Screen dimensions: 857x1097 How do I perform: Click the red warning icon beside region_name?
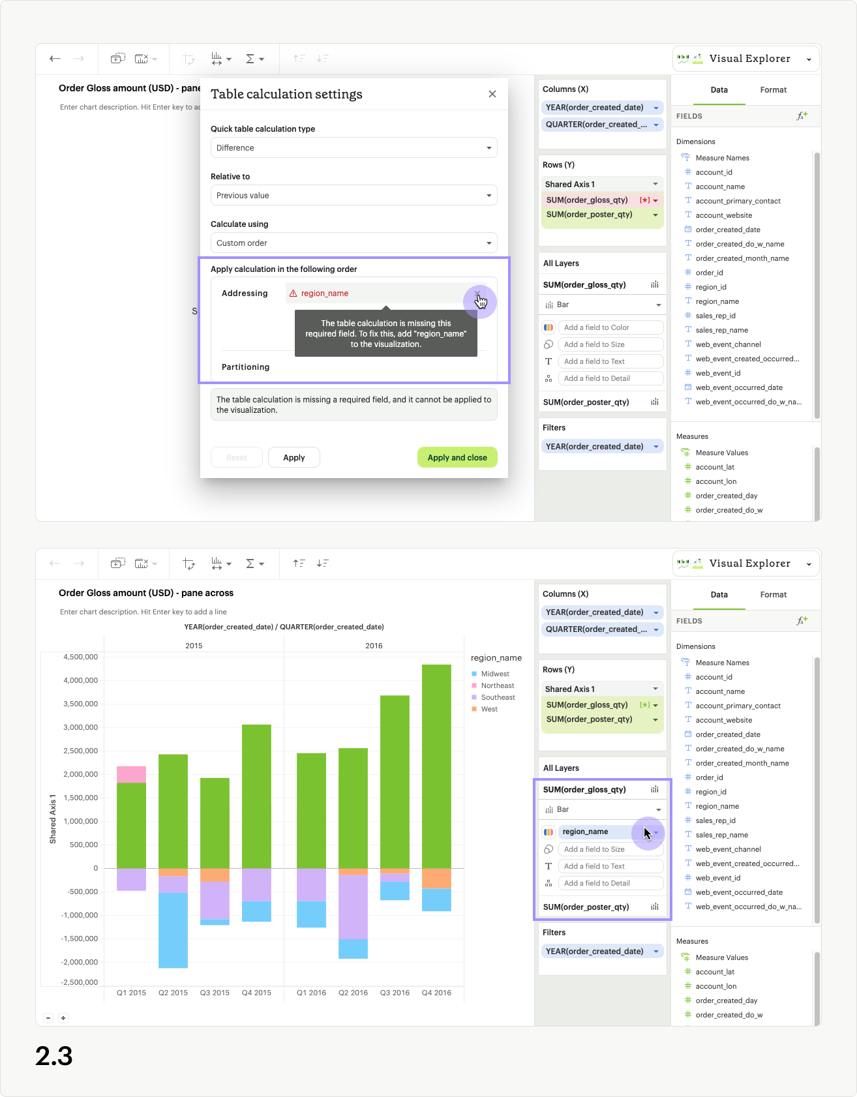(293, 293)
